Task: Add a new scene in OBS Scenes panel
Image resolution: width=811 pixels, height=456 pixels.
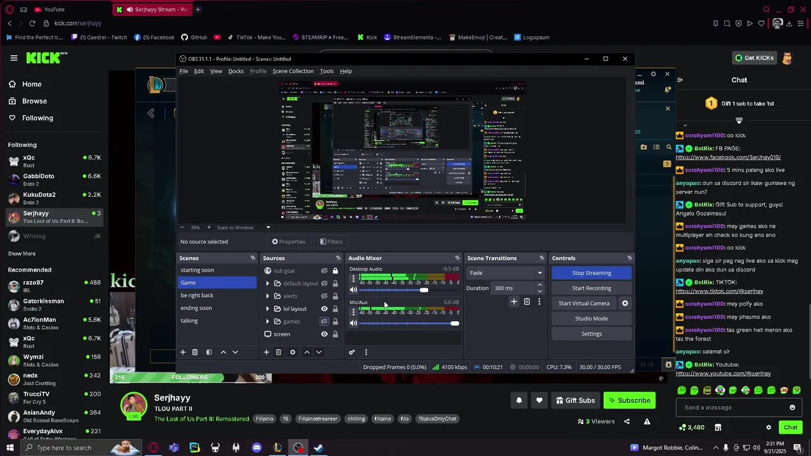Action: (x=182, y=352)
